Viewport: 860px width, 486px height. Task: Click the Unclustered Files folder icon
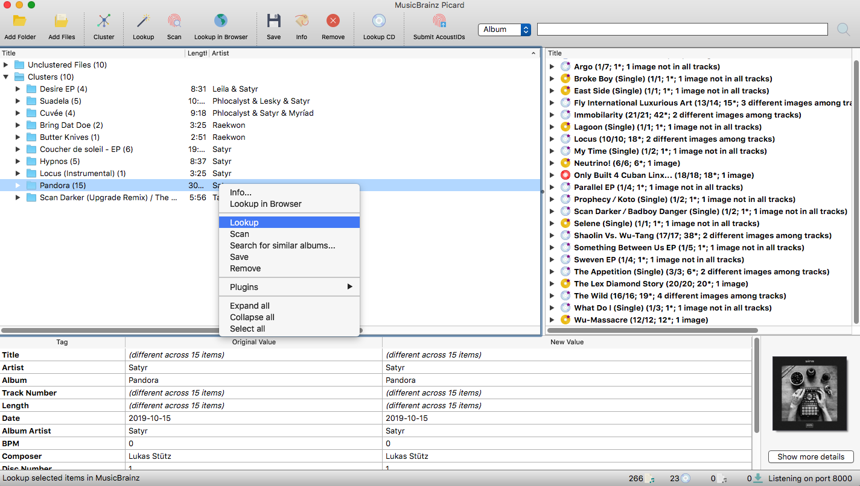[19, 65]
